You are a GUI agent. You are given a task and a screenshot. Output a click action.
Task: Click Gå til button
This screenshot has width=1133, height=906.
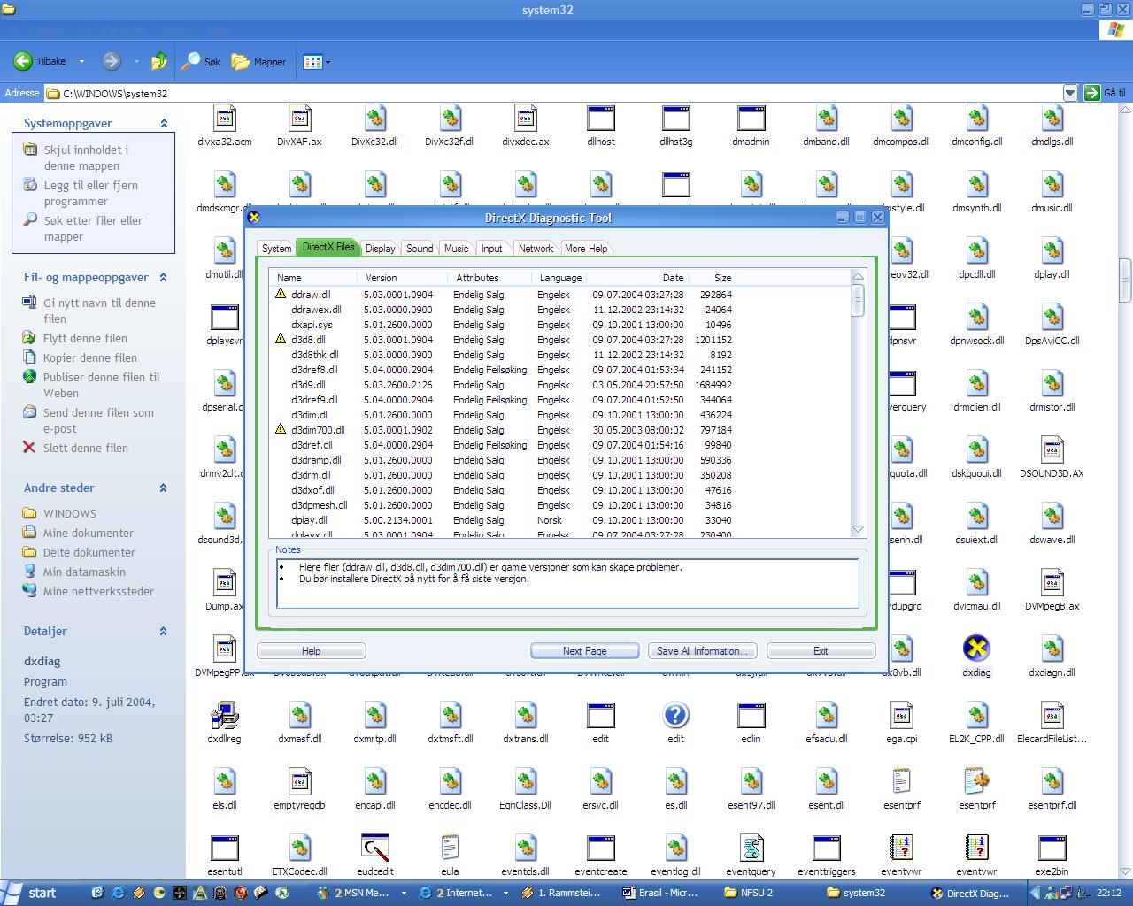[1106, 93]
